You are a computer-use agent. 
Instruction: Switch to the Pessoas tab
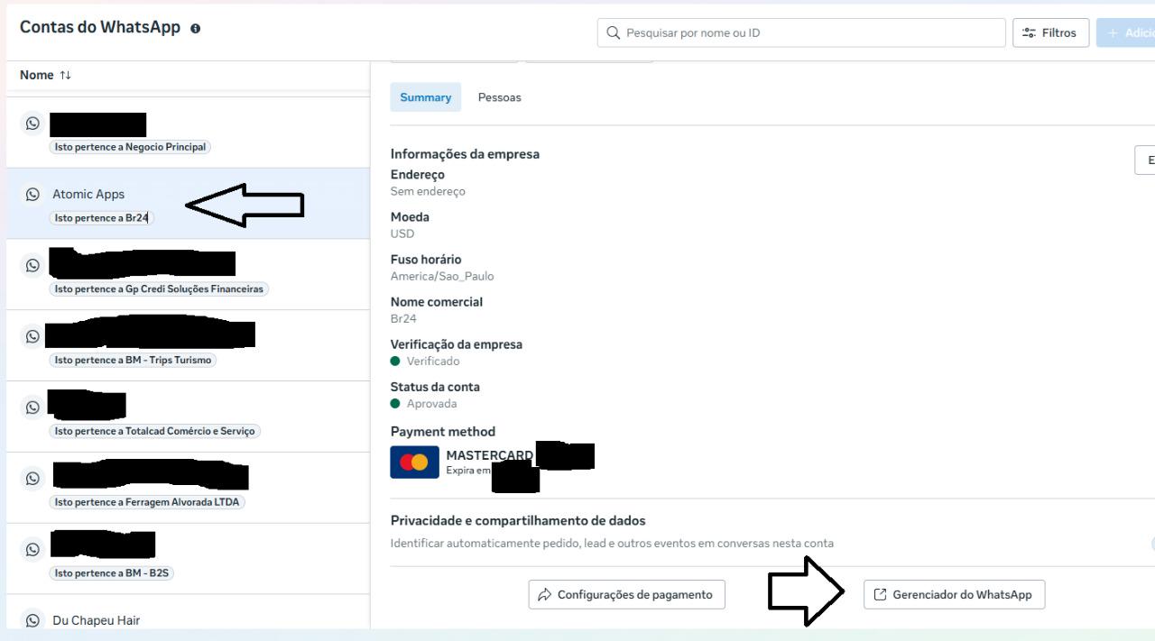point(499,97)
